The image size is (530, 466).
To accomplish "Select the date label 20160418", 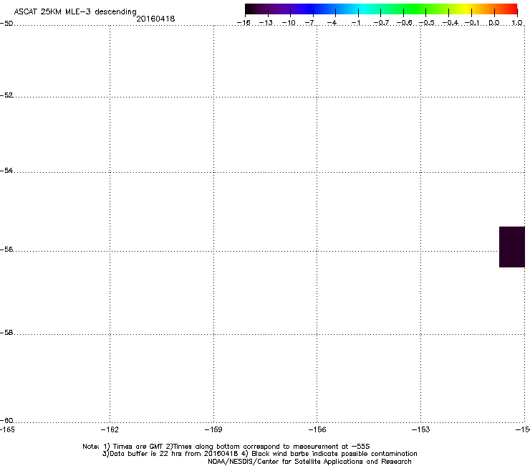I will (155, 19).
